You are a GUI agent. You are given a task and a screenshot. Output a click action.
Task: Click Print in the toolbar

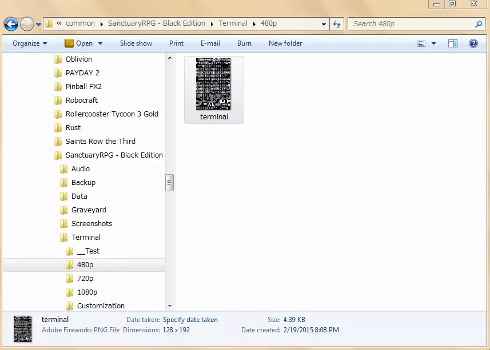click(176, 43)
